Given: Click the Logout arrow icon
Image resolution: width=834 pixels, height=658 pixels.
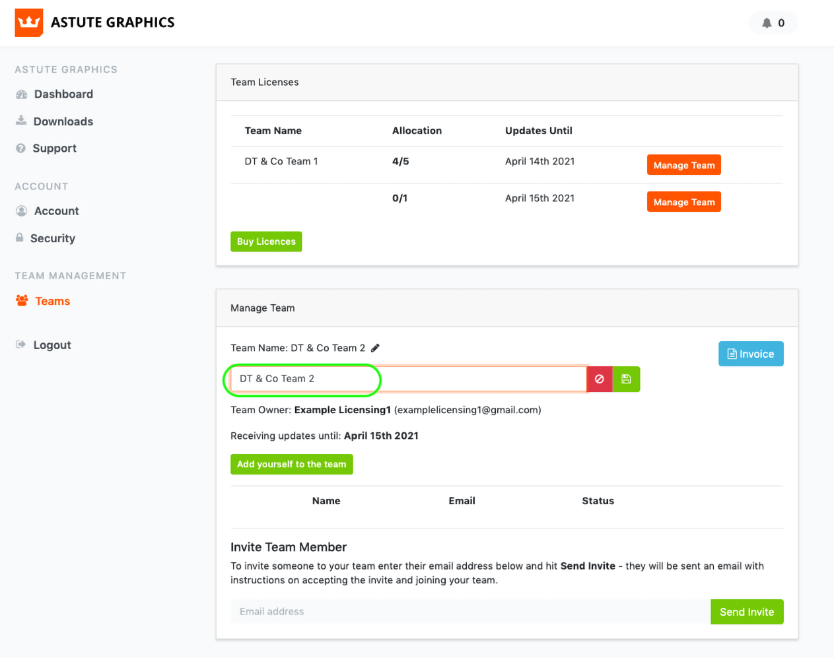Looking at the screenshot, I should [x=21, y=345].
